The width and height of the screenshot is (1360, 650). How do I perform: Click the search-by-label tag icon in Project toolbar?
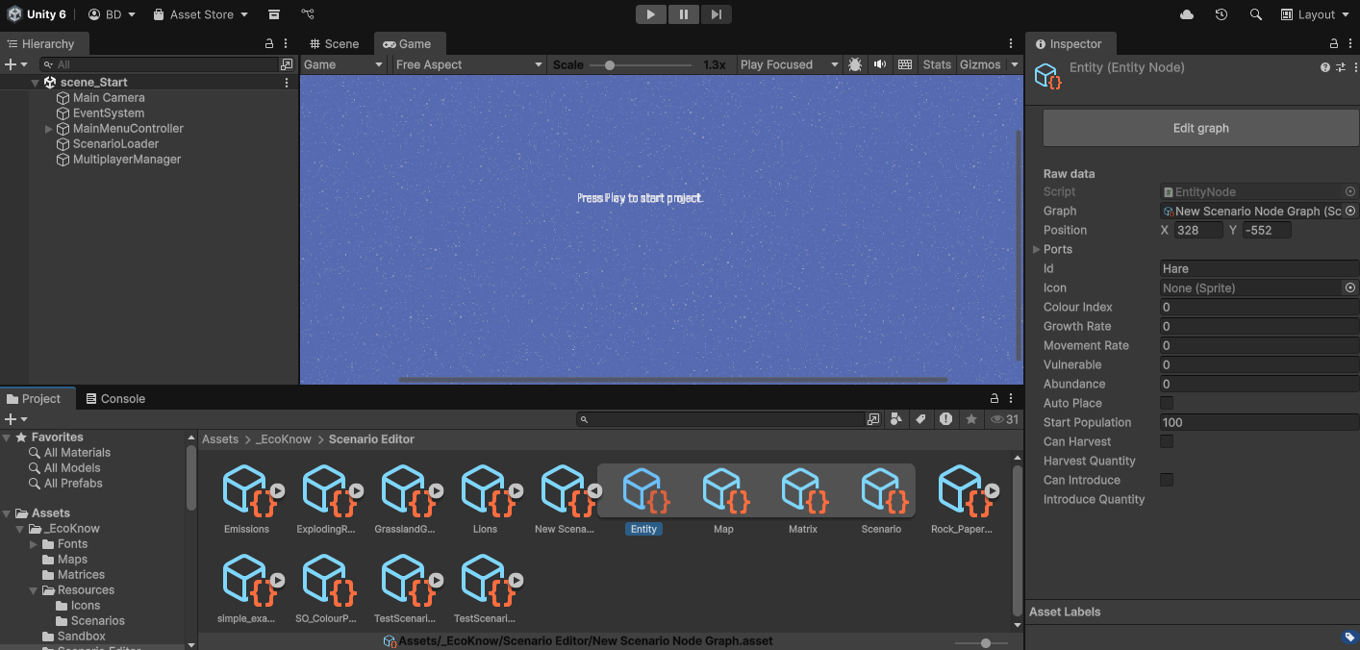[x=921, y=419]
